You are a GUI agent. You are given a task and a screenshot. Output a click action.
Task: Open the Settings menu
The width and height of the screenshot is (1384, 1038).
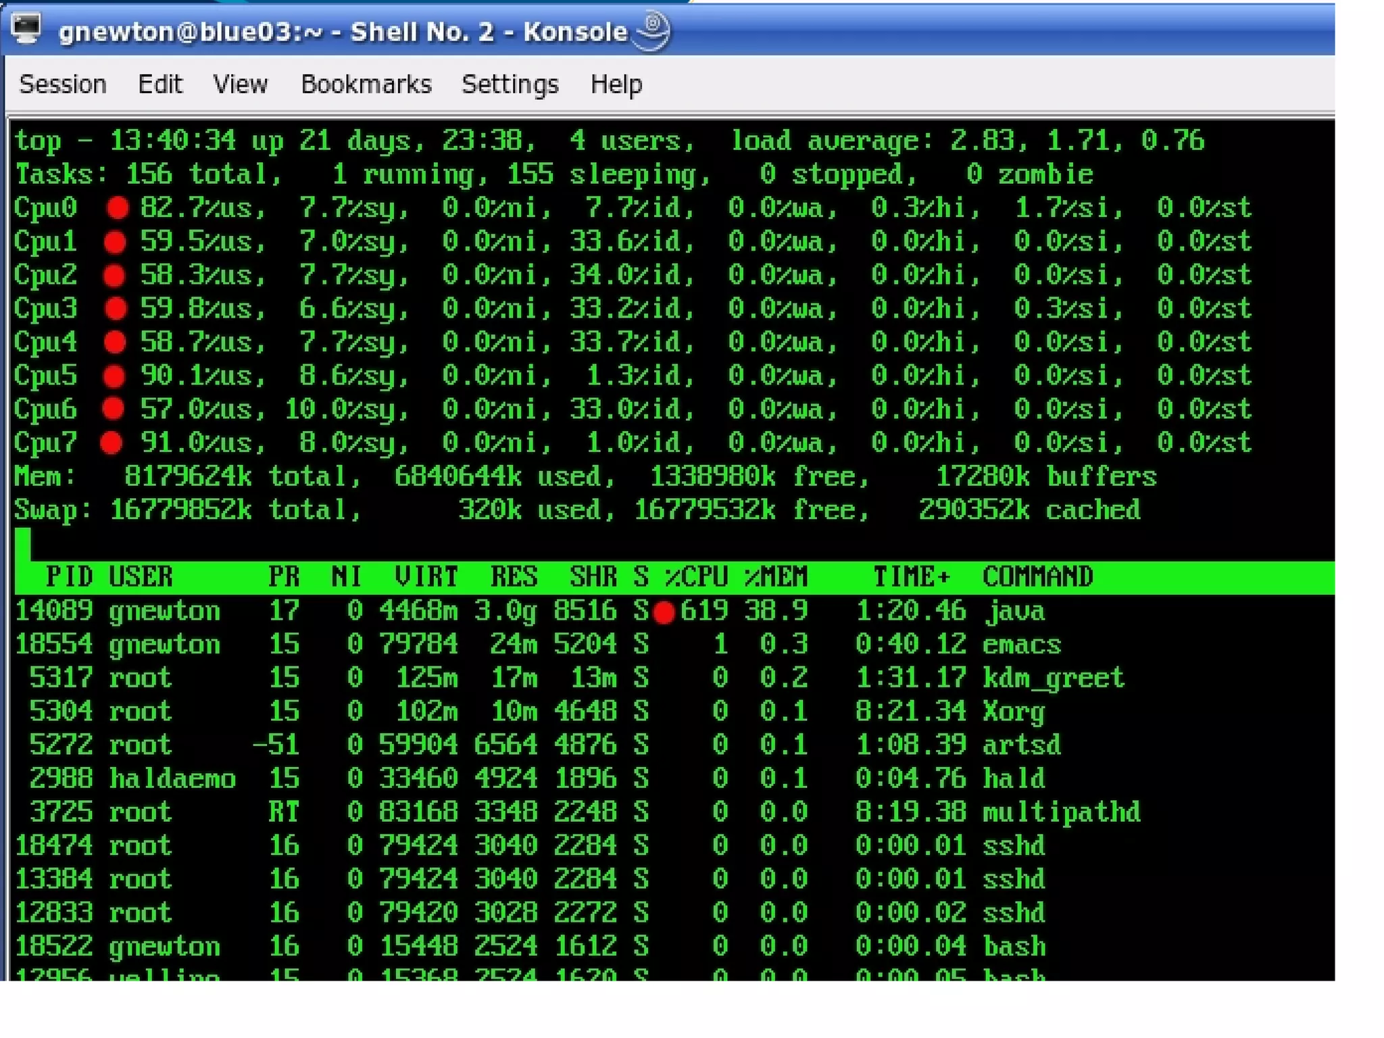tap(510, 84)
